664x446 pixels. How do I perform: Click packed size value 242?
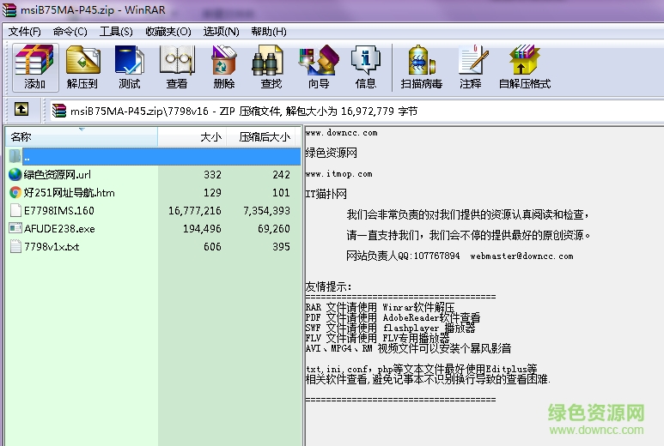(281, 175)
